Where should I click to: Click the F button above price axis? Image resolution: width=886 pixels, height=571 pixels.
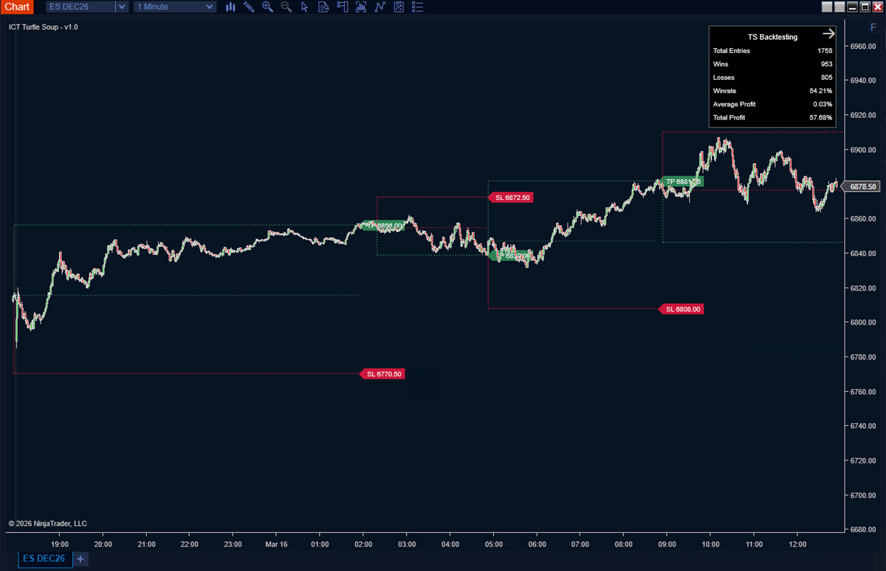873,27
